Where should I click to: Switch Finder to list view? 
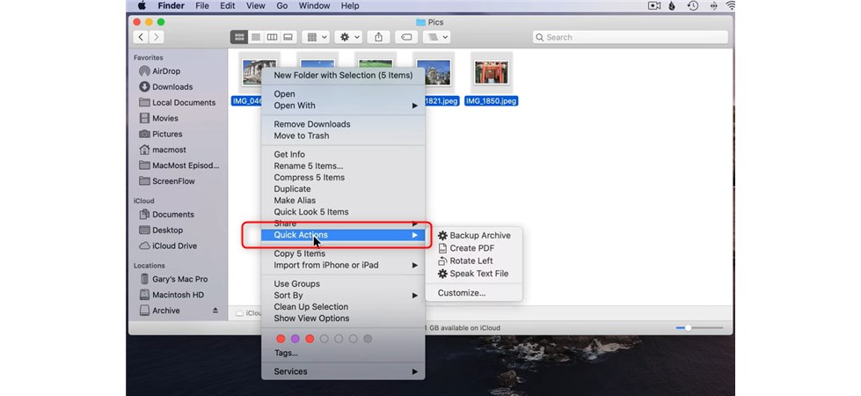click(x=255, y=37)
